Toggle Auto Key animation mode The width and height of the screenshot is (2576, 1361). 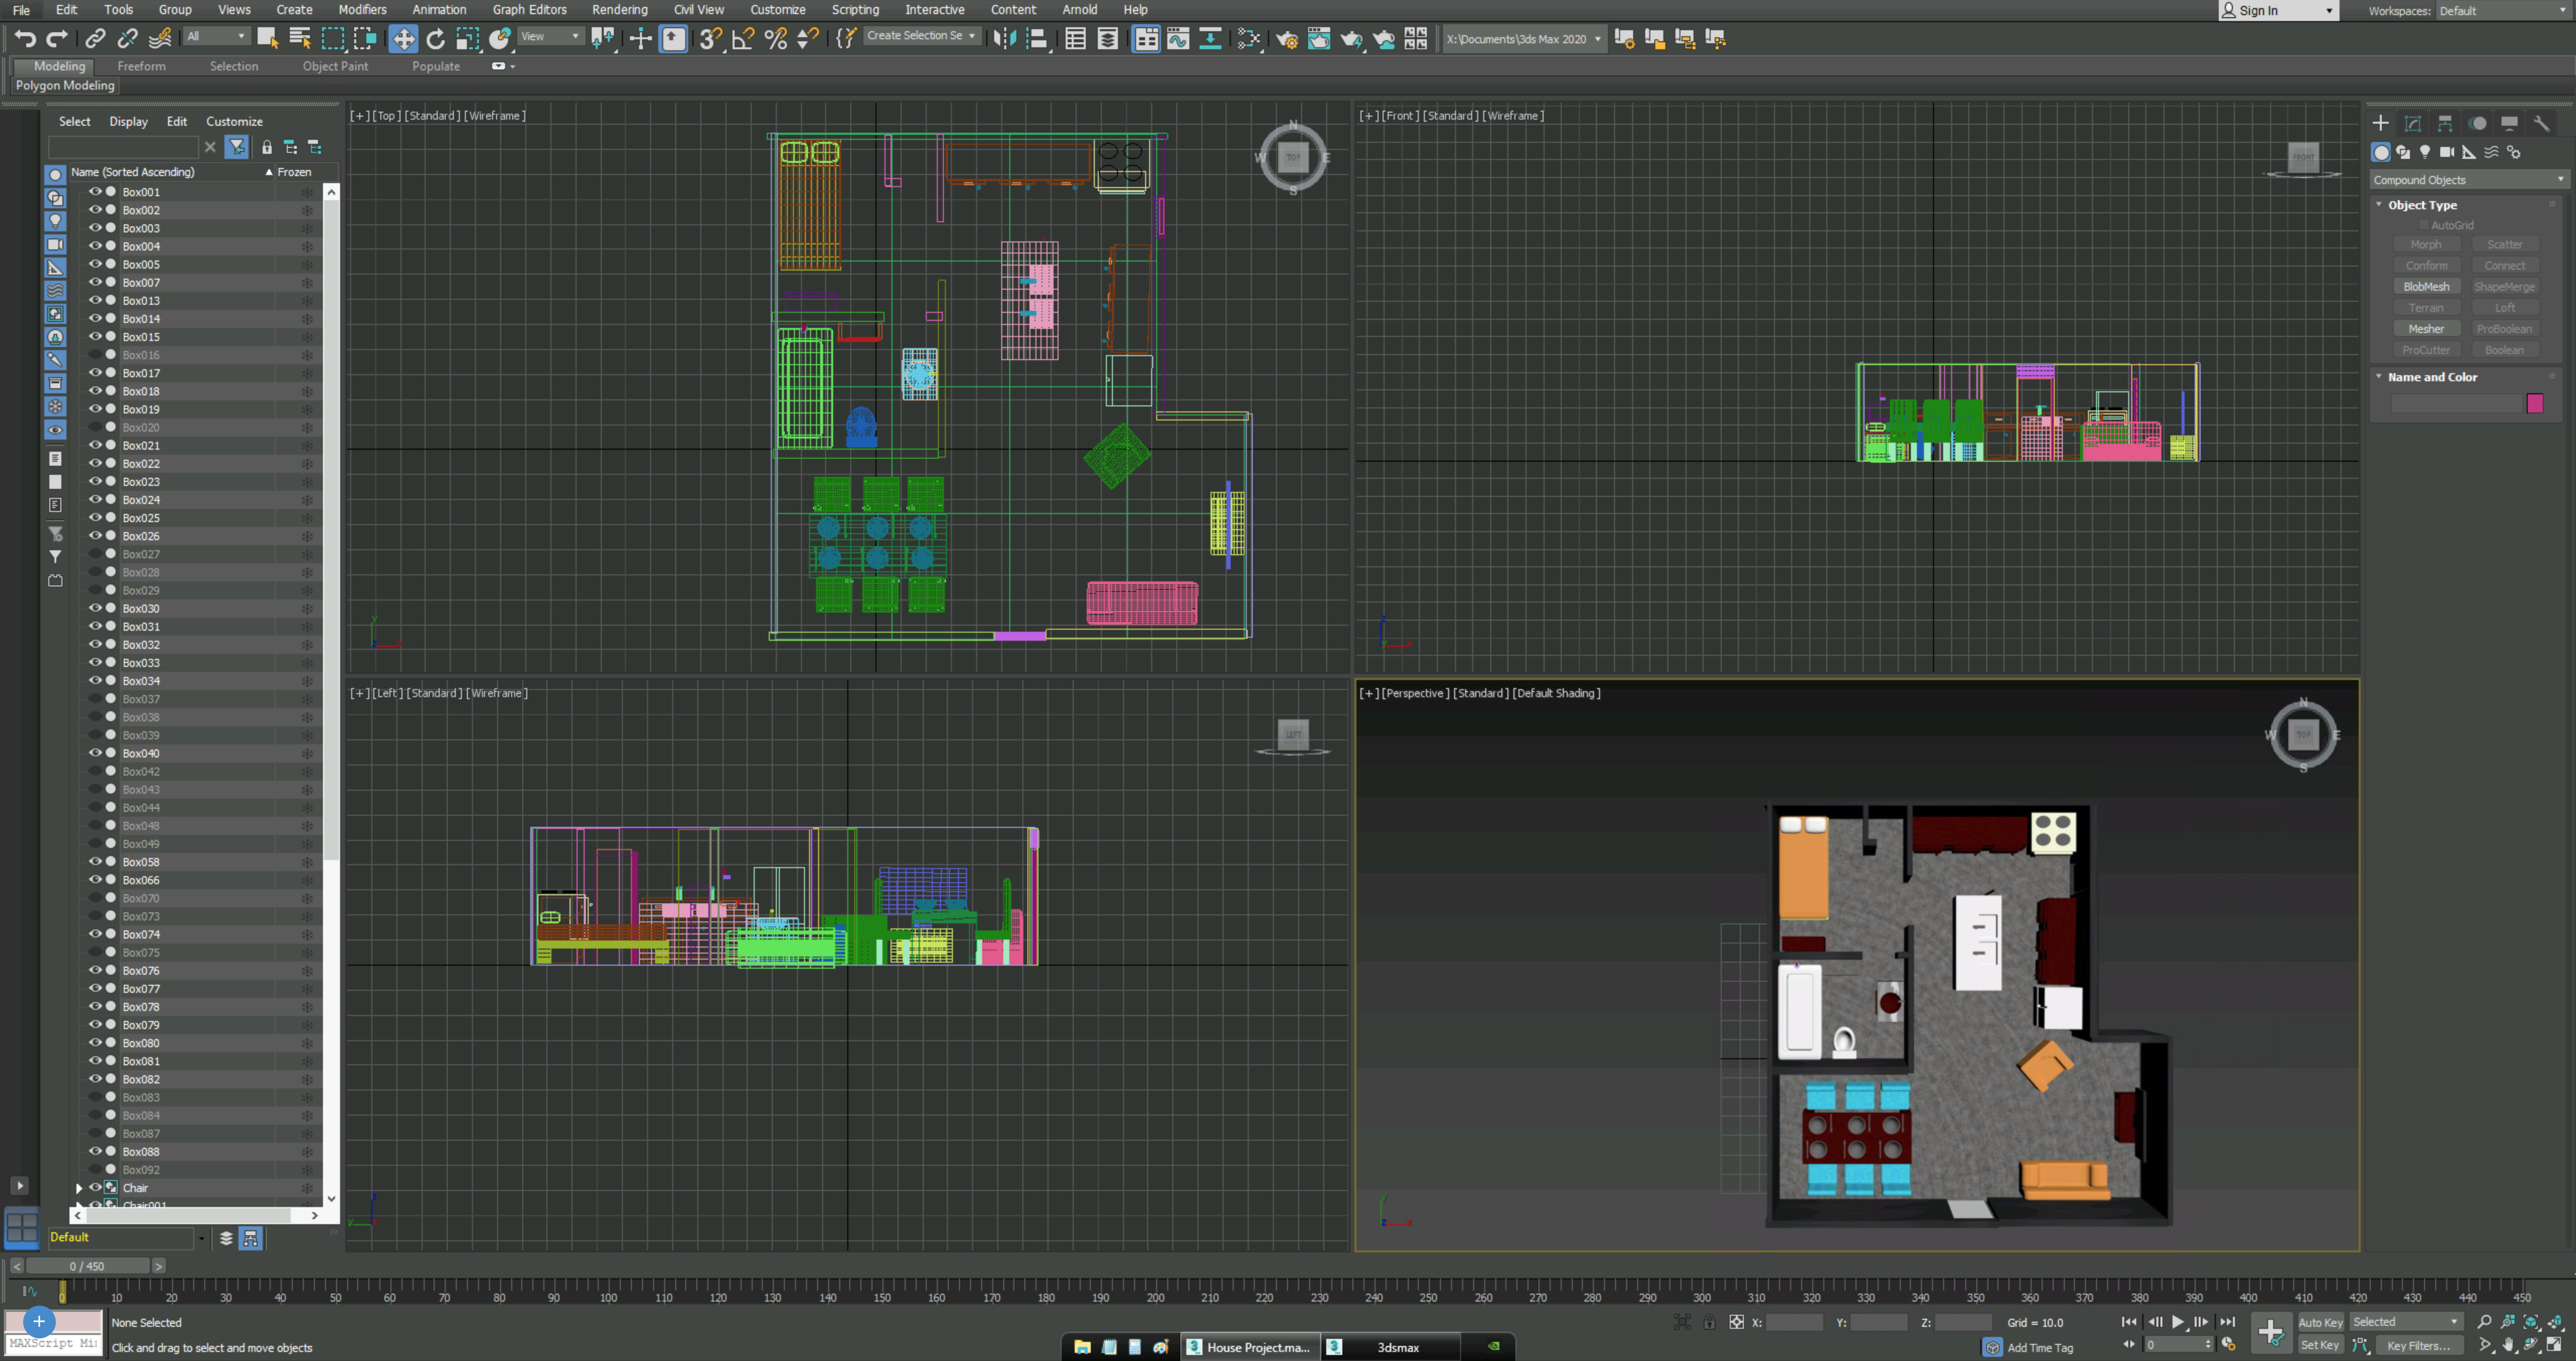tap(2320, 1322)
